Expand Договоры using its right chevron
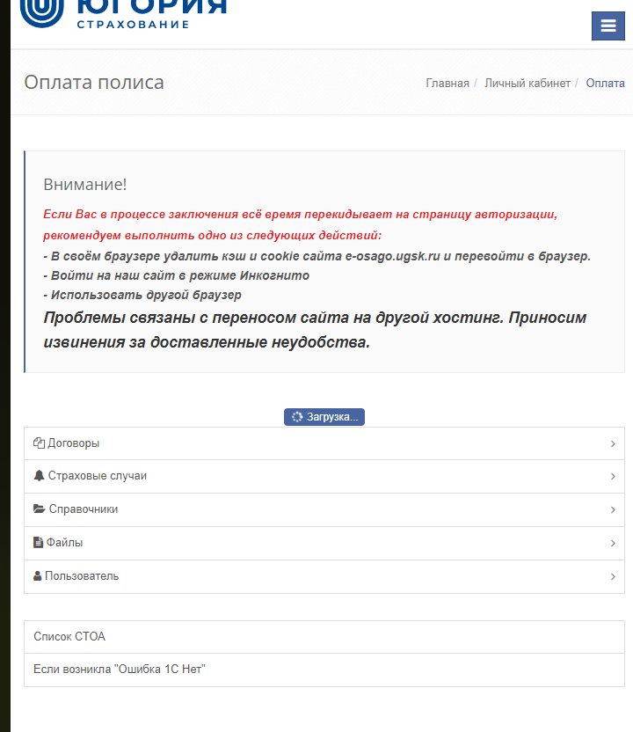Image resolution: width=633 pixels, height=732 pixels. coord(612,443)
